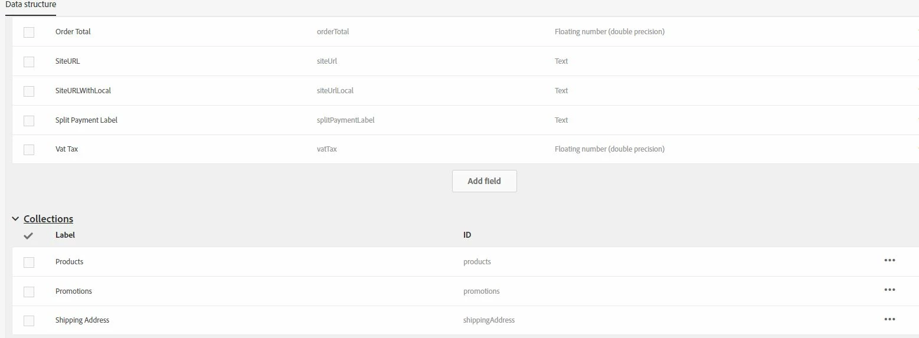The width and height of the screenshot is (919, 338).
Task: Check the SiteURL field checkbox
Action: (x=29, y=61)
